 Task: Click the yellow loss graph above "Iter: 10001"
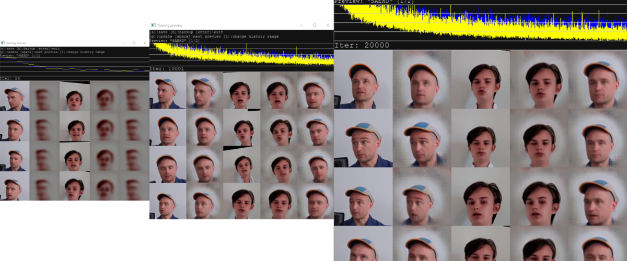tap(241, 54)
